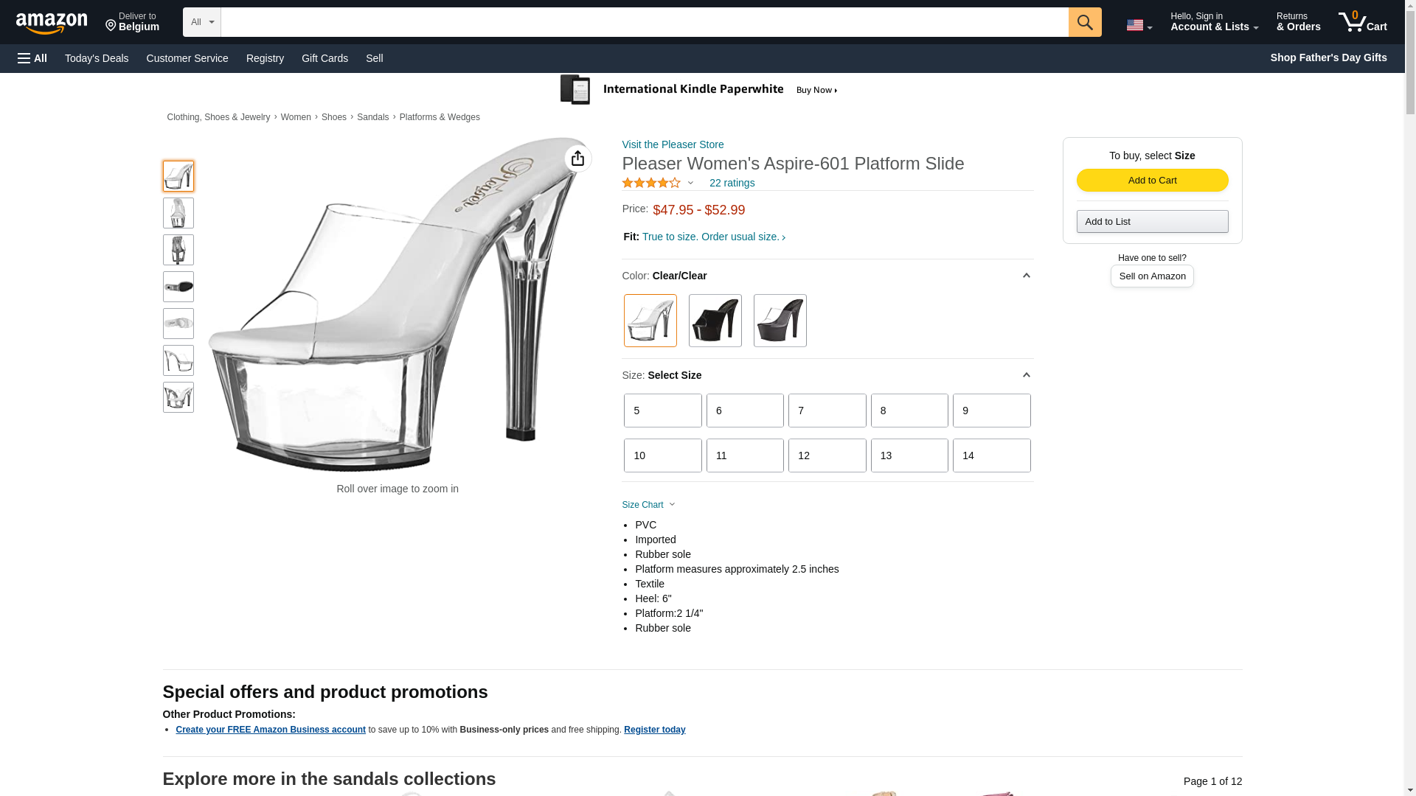Open the shopping cart icon
The width and height of the screenshot is (1416, 796).
(1362, 22)
